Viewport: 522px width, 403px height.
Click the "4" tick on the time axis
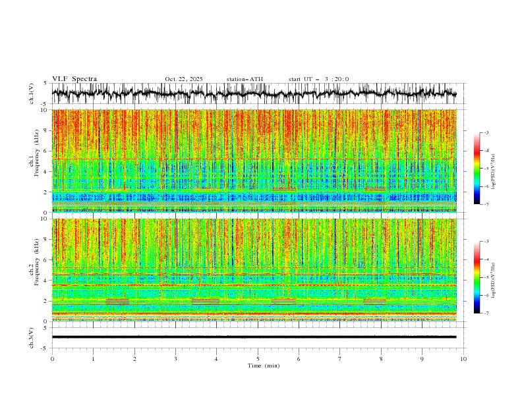click(217, 359)
